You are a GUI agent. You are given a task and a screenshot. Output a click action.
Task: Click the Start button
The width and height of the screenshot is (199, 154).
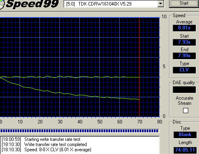[184, 3]
